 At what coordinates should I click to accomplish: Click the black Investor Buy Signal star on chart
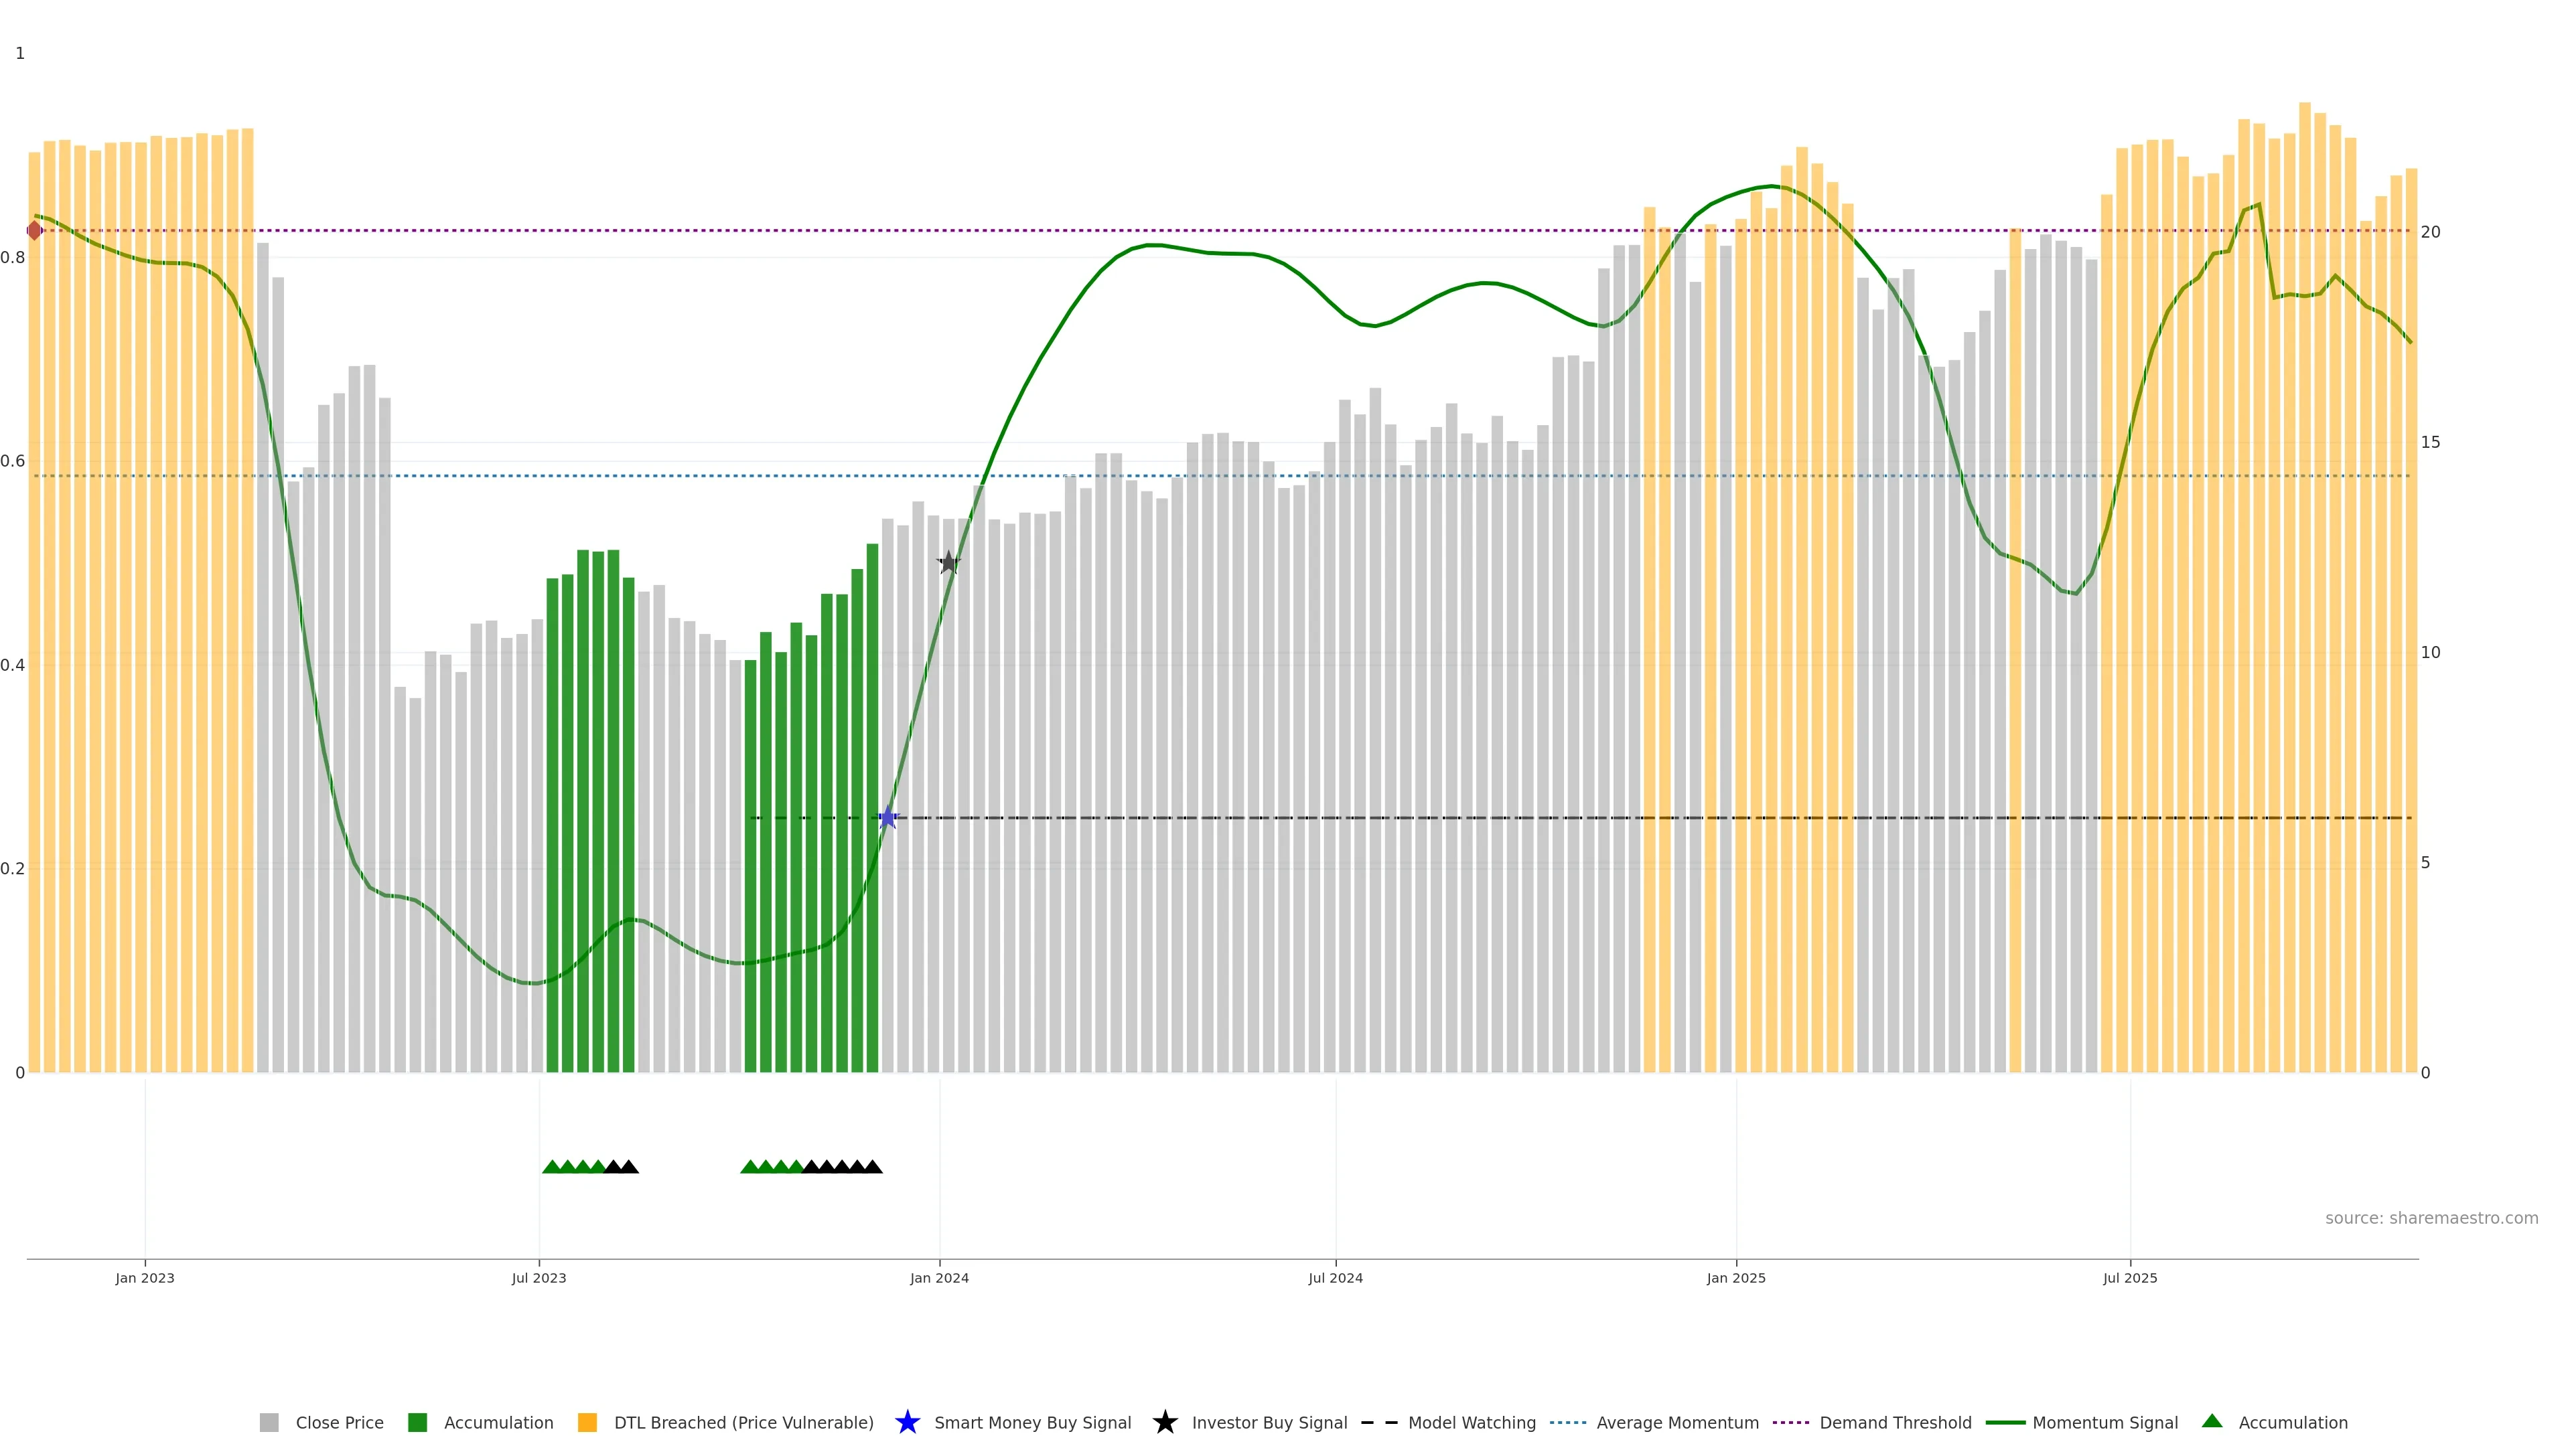pos(948,563)
